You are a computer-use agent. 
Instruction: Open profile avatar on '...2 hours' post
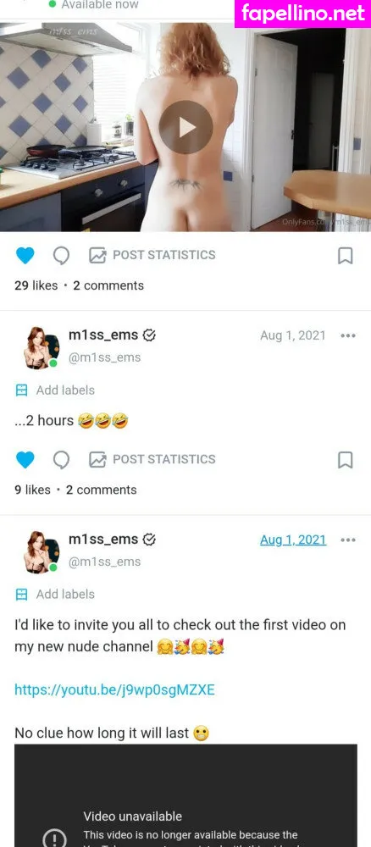click(x=41, y=347)
